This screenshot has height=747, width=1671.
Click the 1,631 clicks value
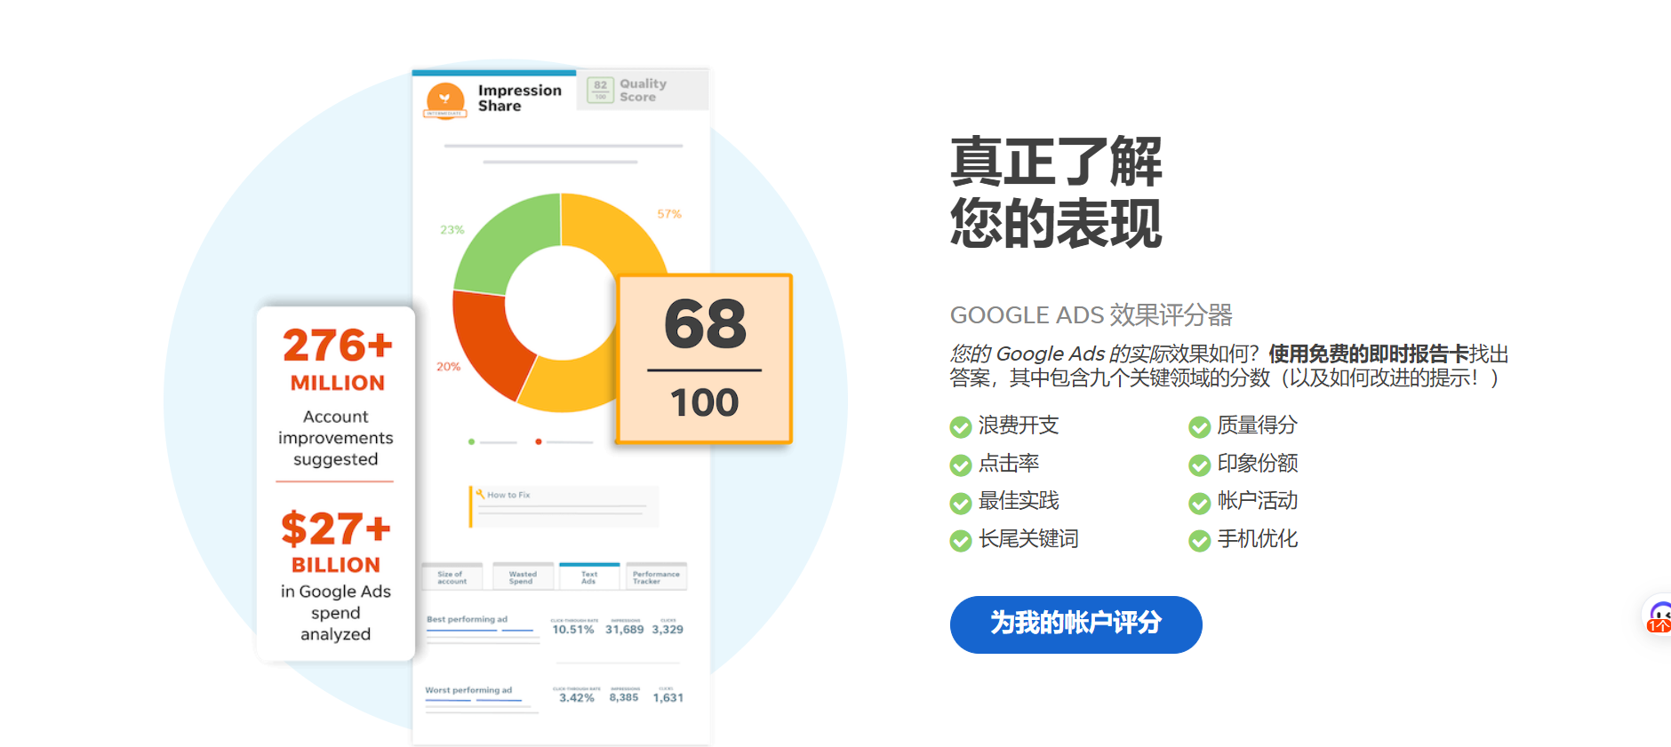668,698
